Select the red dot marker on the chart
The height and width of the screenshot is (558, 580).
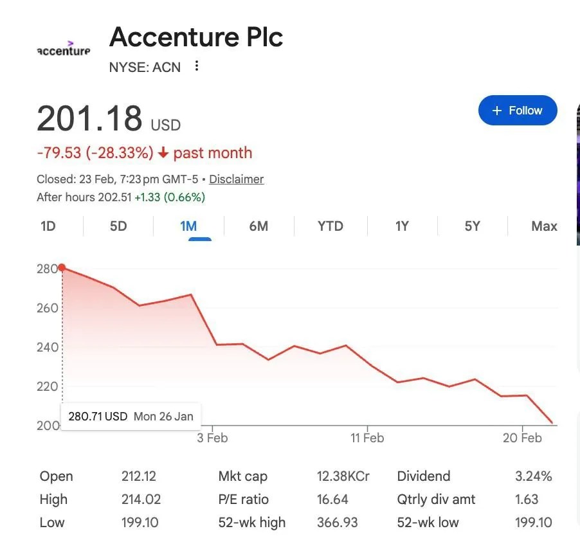61,268
